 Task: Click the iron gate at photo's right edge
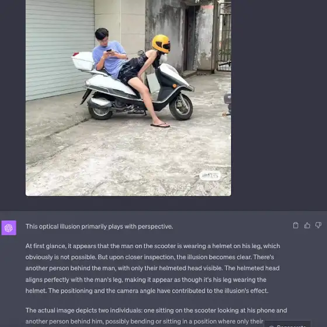pyautogui.click(x=224, y=36)
